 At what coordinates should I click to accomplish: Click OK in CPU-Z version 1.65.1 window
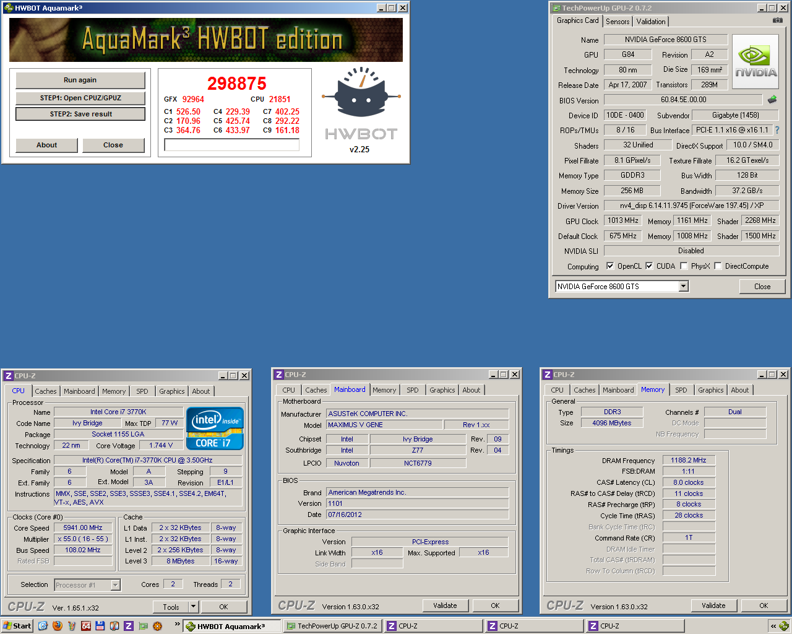(223, 607)
